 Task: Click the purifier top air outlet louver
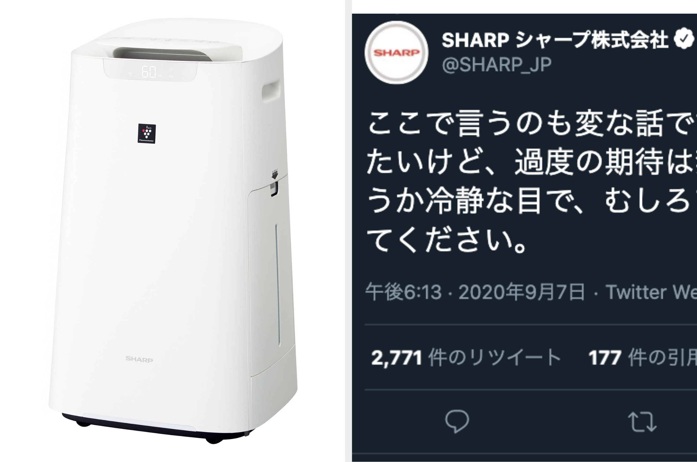point(162,55)
